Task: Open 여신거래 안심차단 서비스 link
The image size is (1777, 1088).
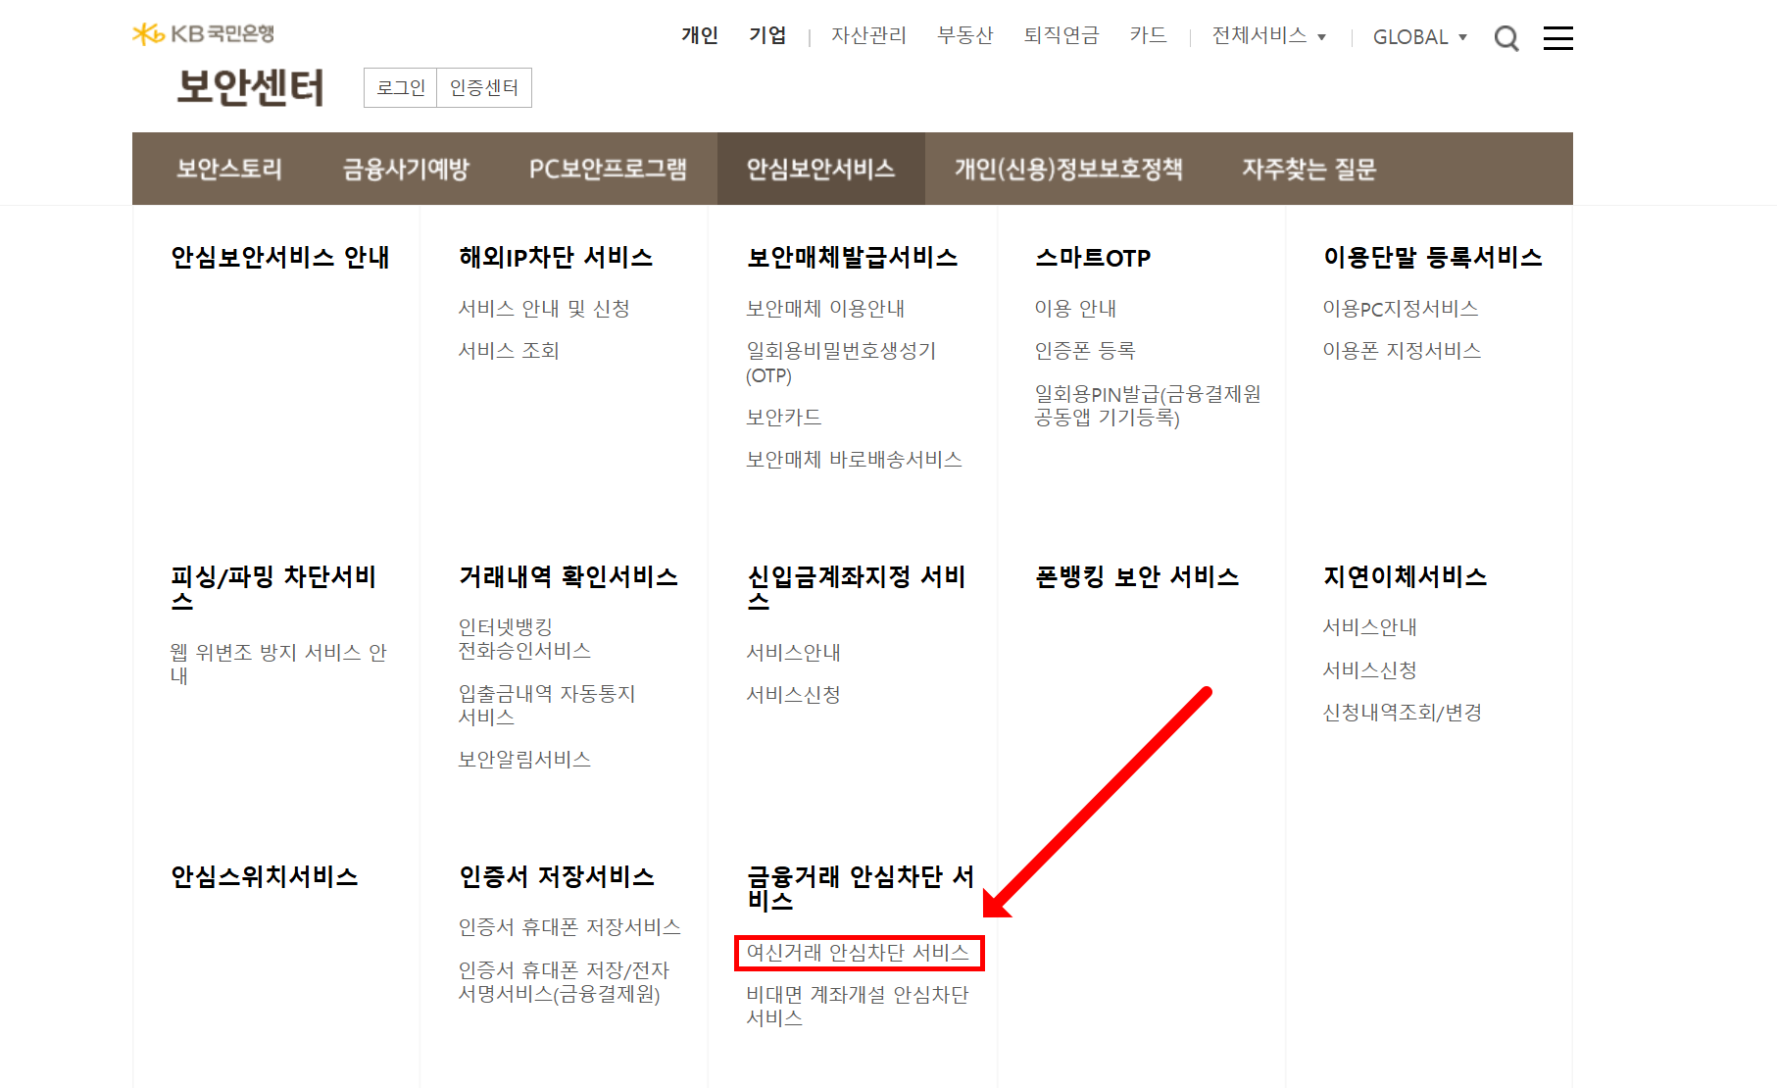Action: (858, 952)
